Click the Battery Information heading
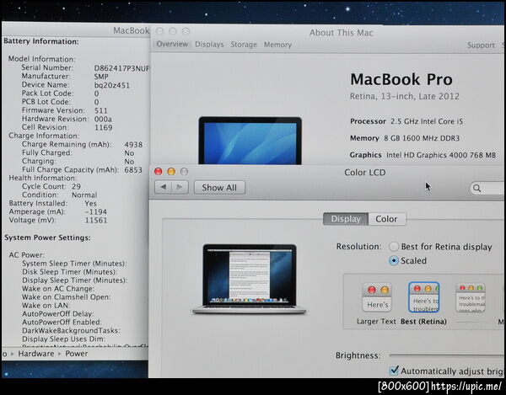Viewport: 506px width, 395px height. point(41,41)
